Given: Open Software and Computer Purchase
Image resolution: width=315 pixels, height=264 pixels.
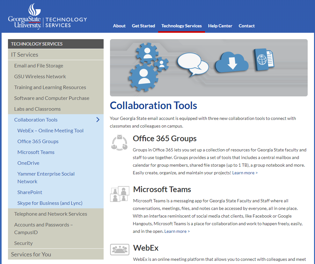Looking at the screenshot, I should tap(56, 98).
